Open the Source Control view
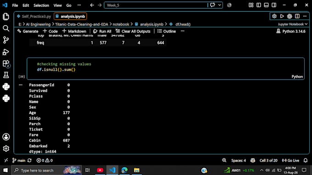The image size is (312, 175). click(x=6, y=40)
